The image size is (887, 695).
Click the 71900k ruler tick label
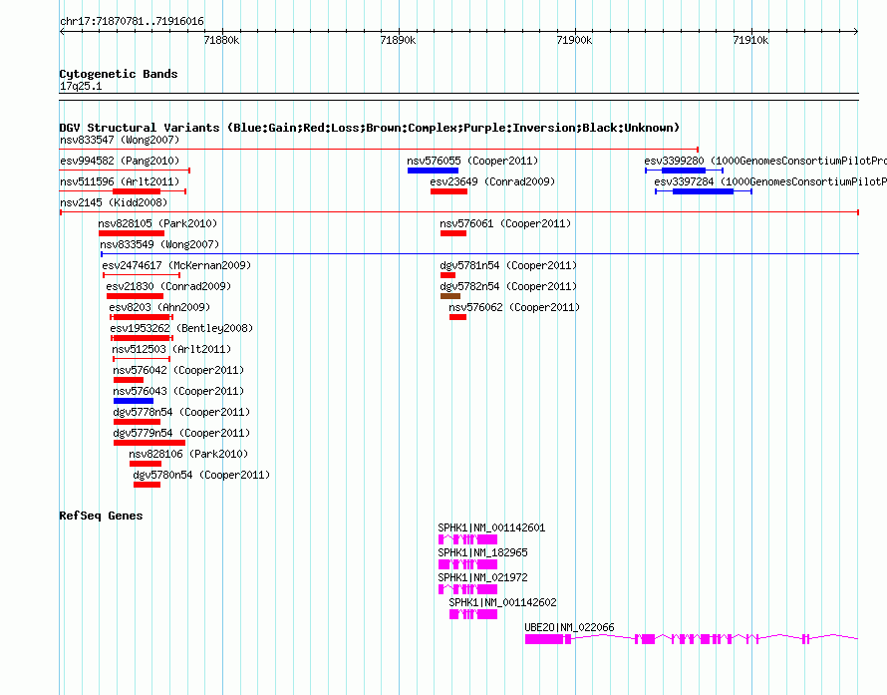point(575,40)
